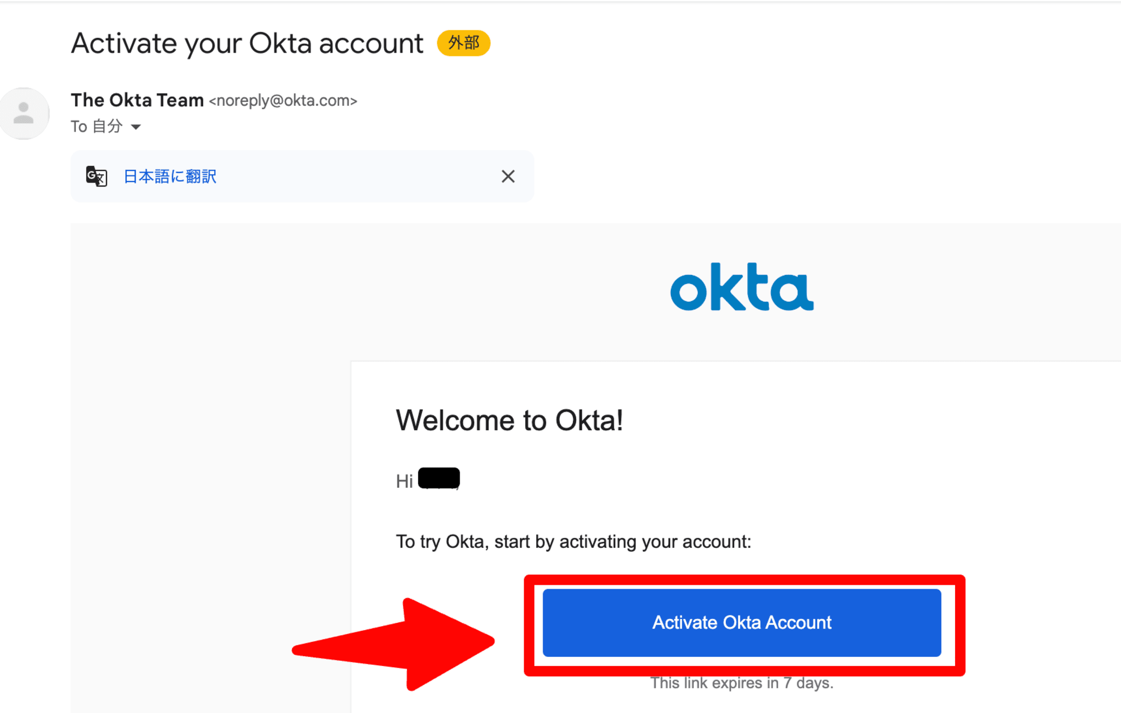Click the 日本語に翻訳 translate link

point(170,176)
